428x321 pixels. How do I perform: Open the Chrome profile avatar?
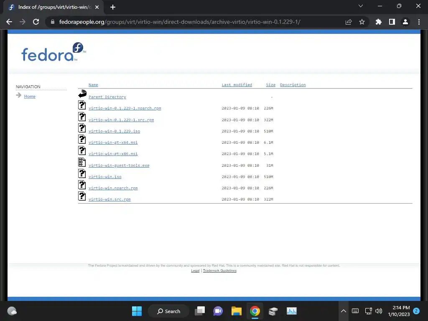pyautogui.click(x=405, y=22)
